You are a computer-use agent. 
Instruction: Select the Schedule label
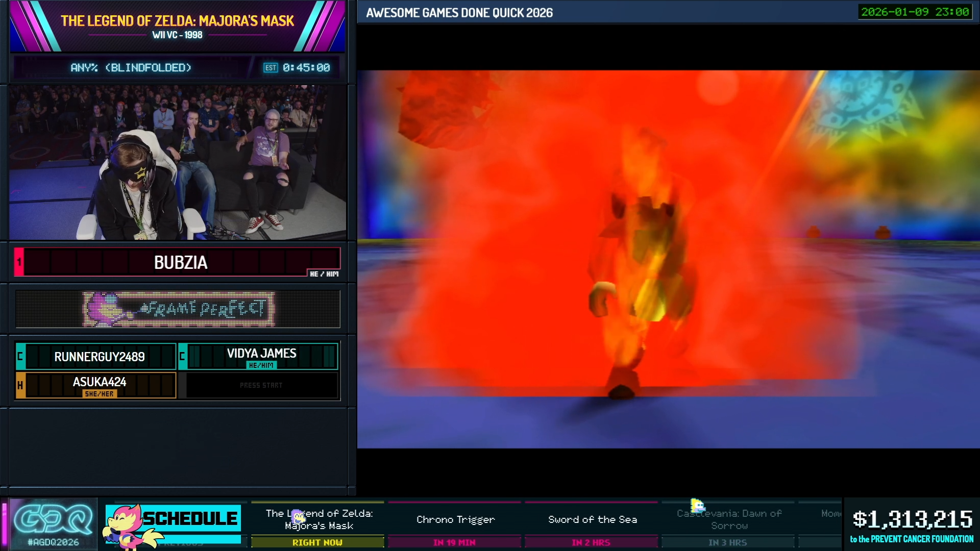coord(190,518)
